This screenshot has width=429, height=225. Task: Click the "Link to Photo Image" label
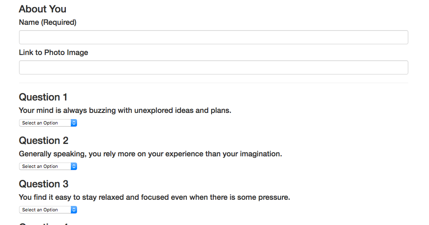[x=53, y=53]
